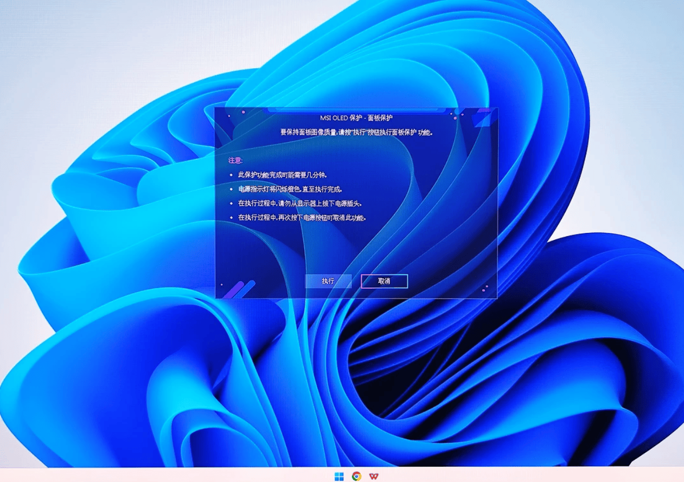Click the warning about 拔下电源插头

pyautogui.click(x=300, y=204)
